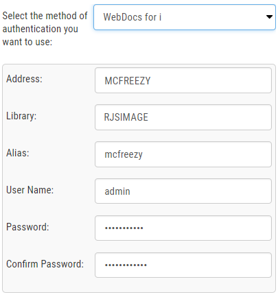Click the dropdown caret arrow beside WebDocs
This screenshot has width=278, height=299.
pos(269,16)
